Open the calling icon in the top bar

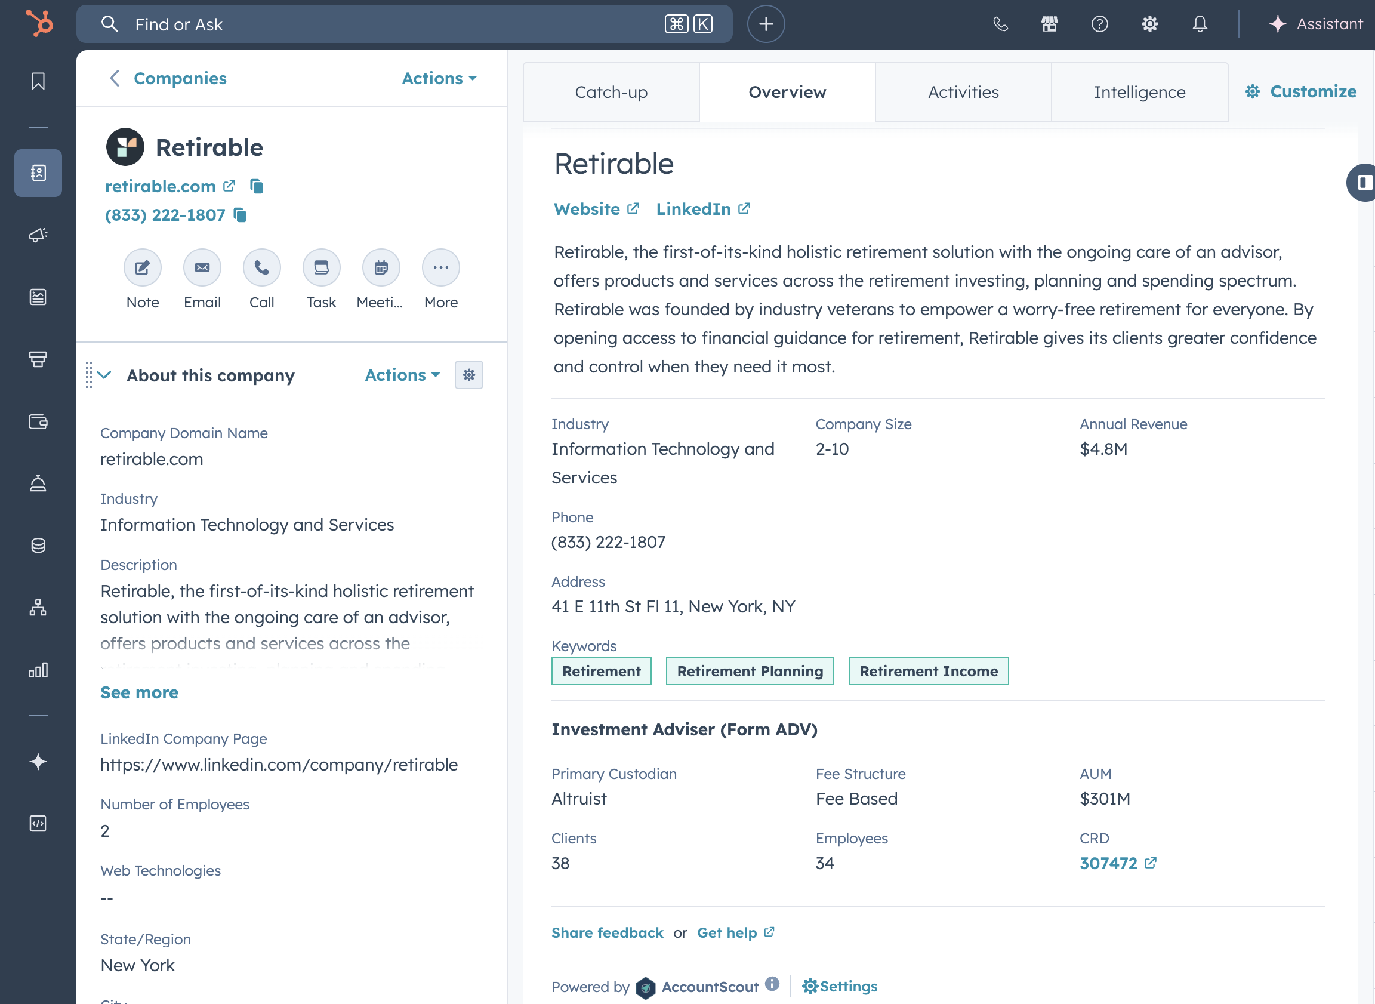pos(1000,24)
